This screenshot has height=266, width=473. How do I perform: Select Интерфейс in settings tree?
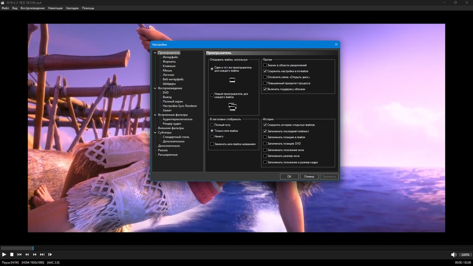170,57
